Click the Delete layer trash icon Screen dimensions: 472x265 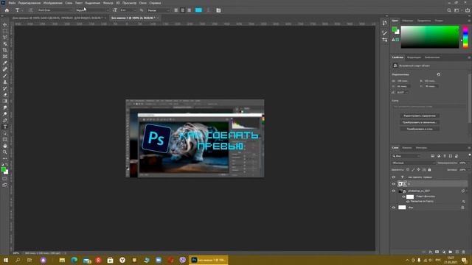[464, 252]
